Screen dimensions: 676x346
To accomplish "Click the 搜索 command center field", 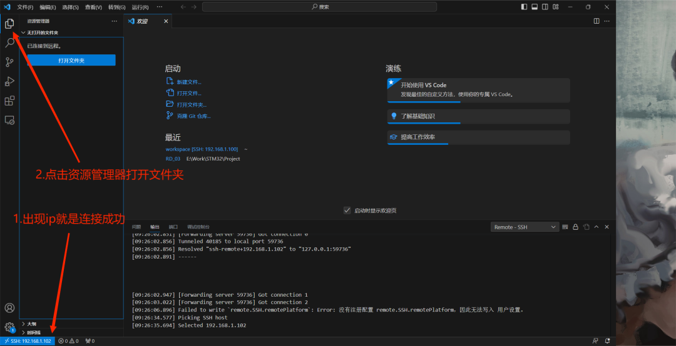I will [319, 7].
